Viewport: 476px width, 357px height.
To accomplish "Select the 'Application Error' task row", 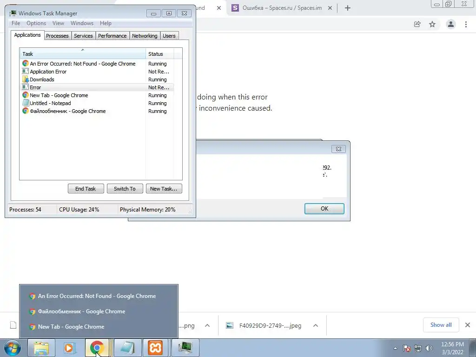I will click(x=97, y=72).
